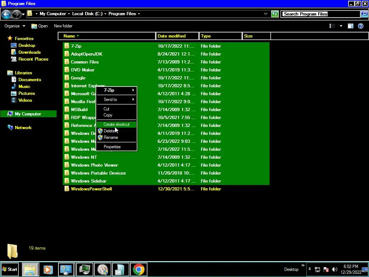Click the Windows NT folder icon
The width and height of the screenshot is (369, 277).
(67, 157)
